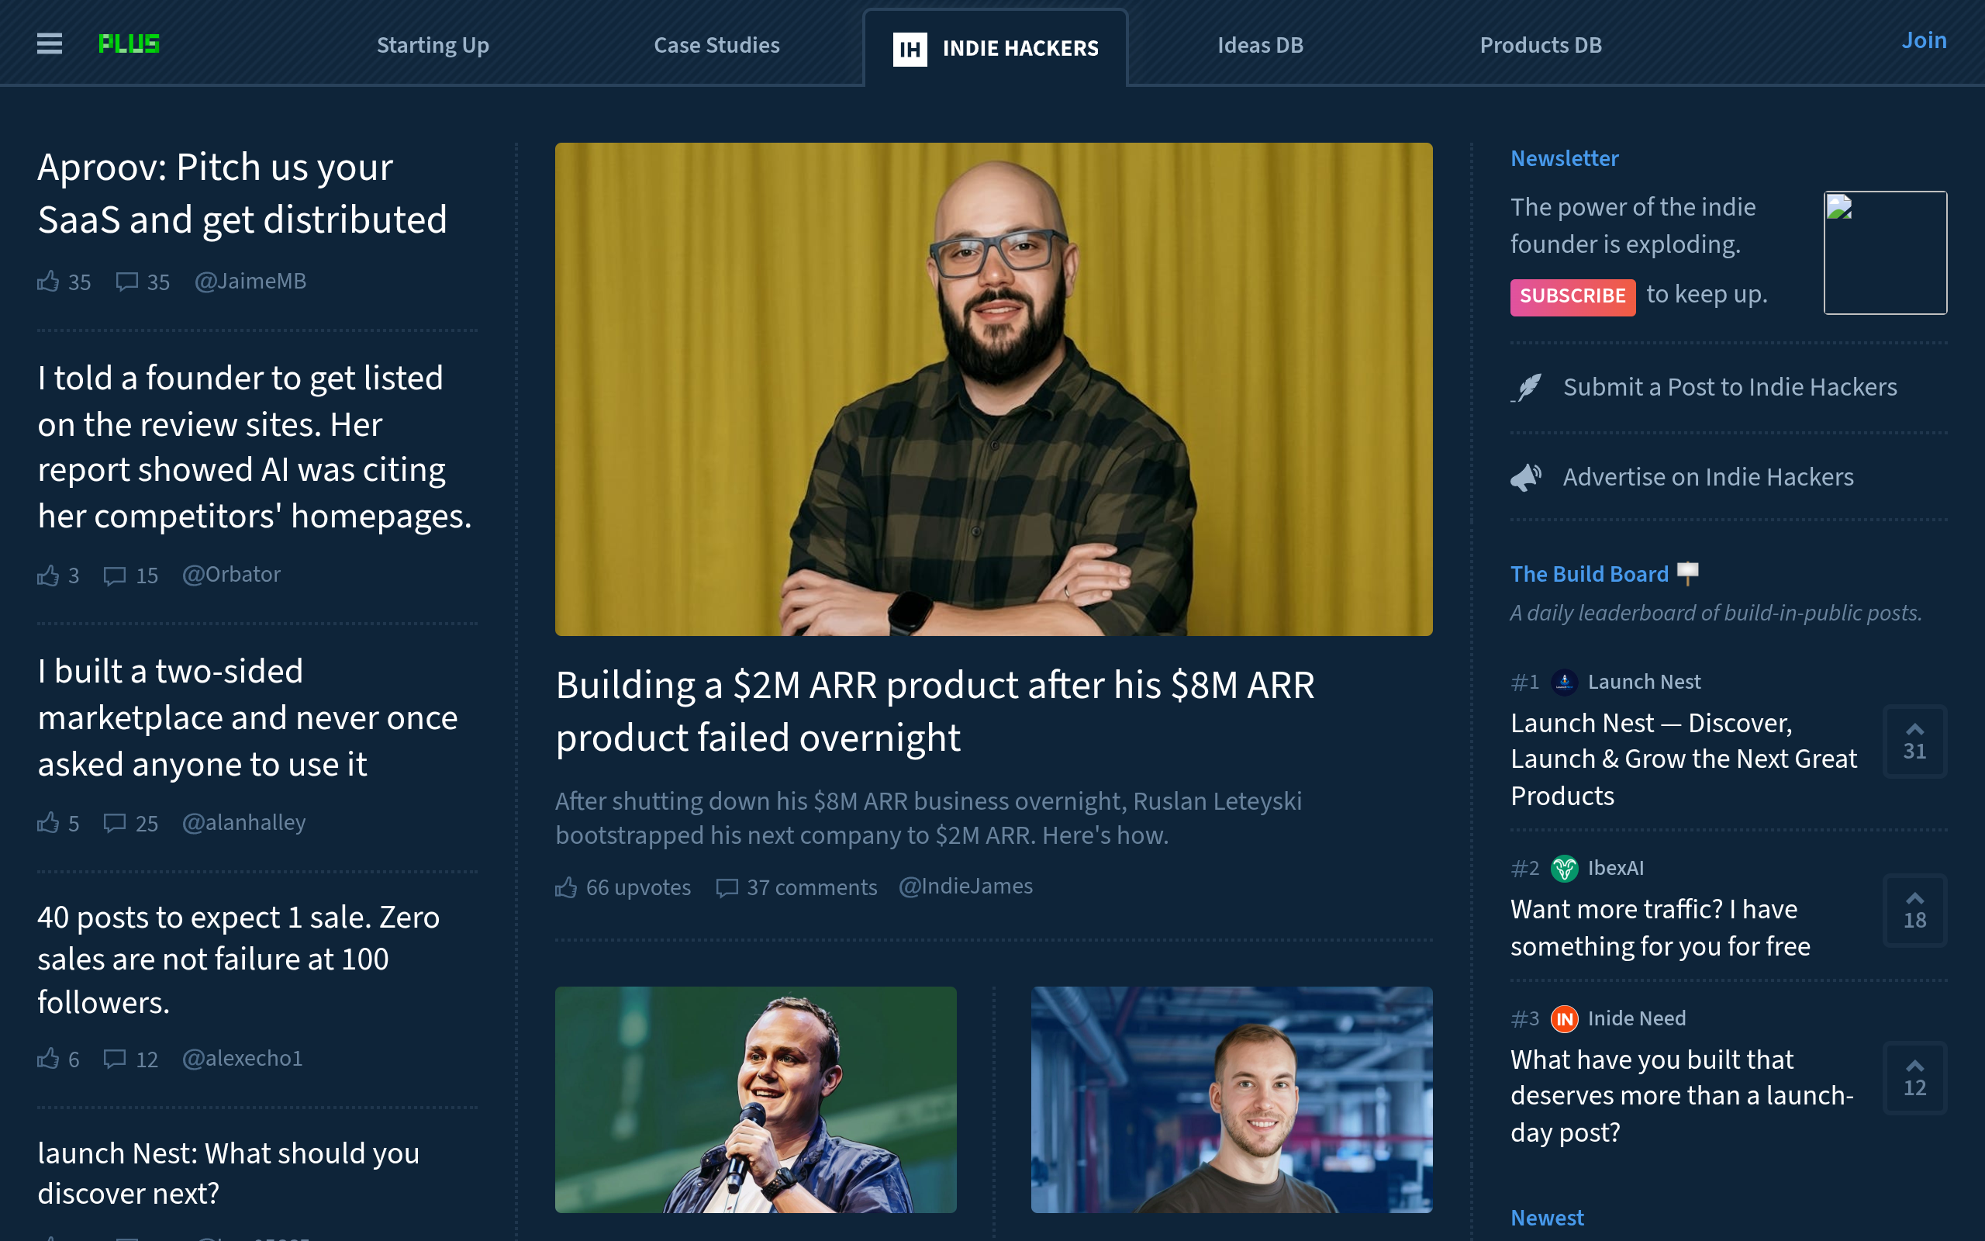1985x1241 pixels.
Task: Visit @alexecho1 profile
Action: tap(242, 1059)
